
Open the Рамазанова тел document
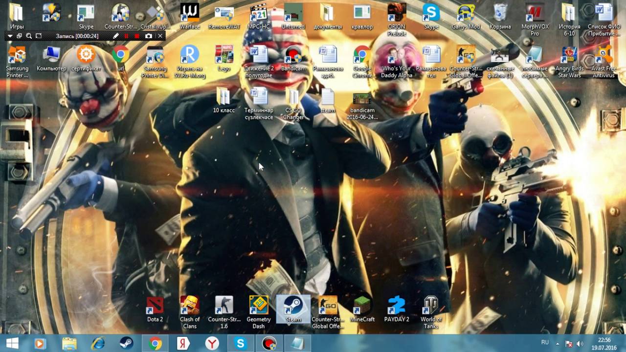click(x=431, y=62)
